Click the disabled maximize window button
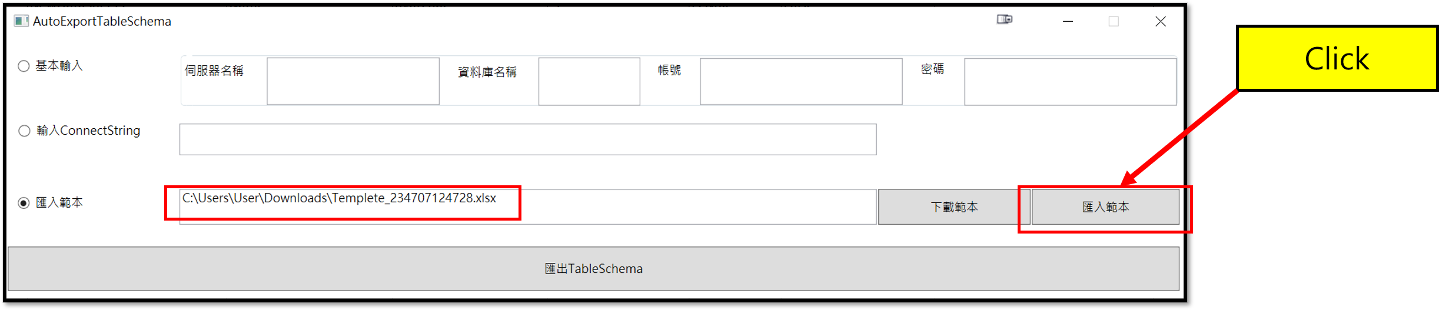1439x310 pixels. click(1114, 21)
